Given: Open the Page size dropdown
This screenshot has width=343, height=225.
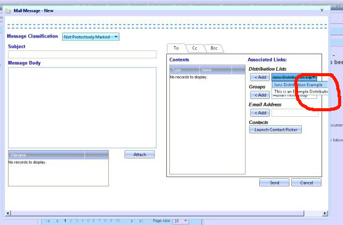Looking at the screenshot, I should [180, 221].
